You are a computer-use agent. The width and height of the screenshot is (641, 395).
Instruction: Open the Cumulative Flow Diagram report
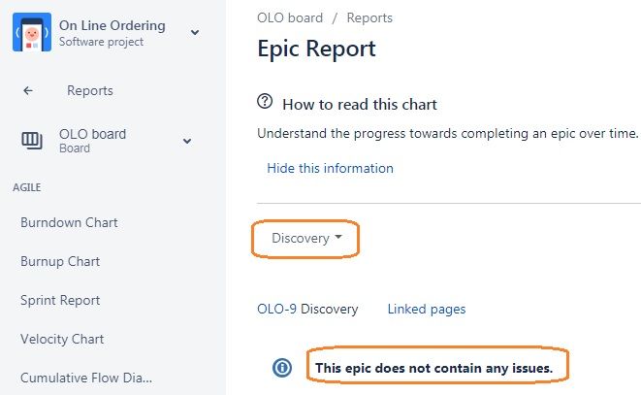tap(86, 378)
